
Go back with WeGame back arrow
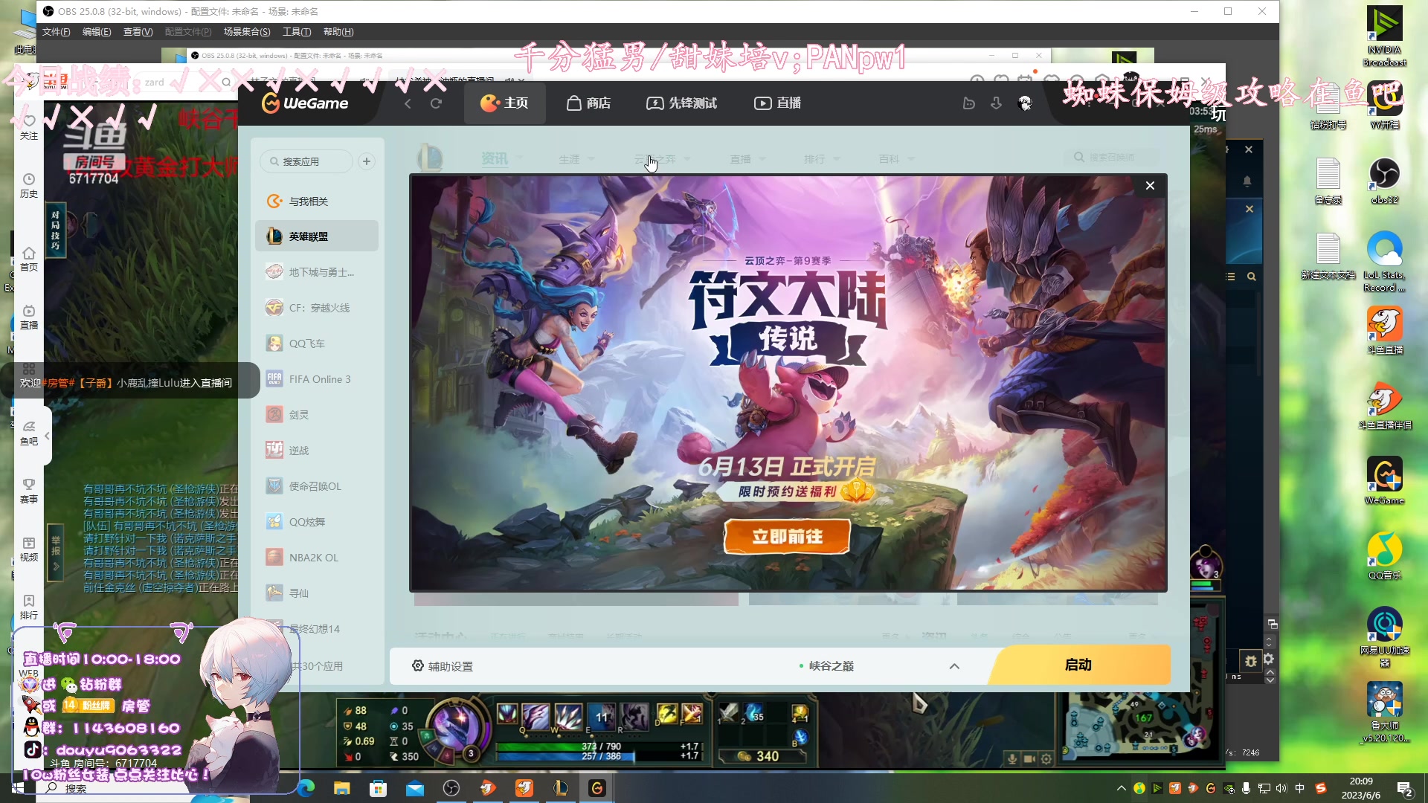point(408,103)
